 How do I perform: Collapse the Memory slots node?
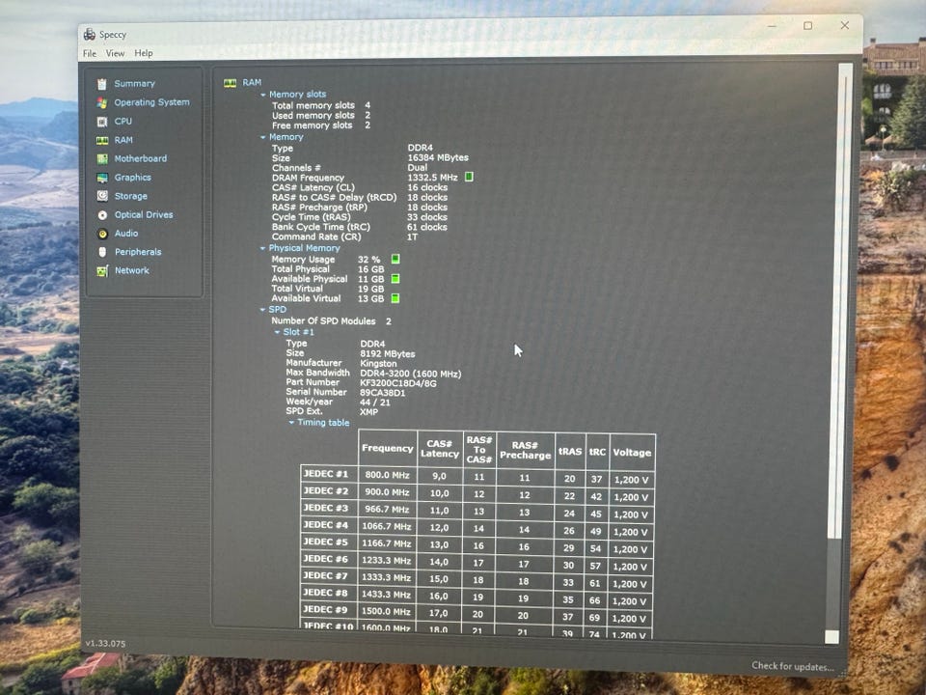point(263,95)
